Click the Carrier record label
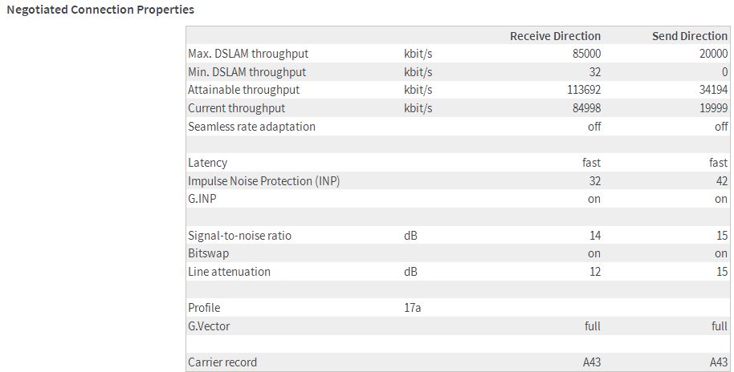The height and width of the screenshot is (372, 734). pyautogui.click(x=222, y=362)
